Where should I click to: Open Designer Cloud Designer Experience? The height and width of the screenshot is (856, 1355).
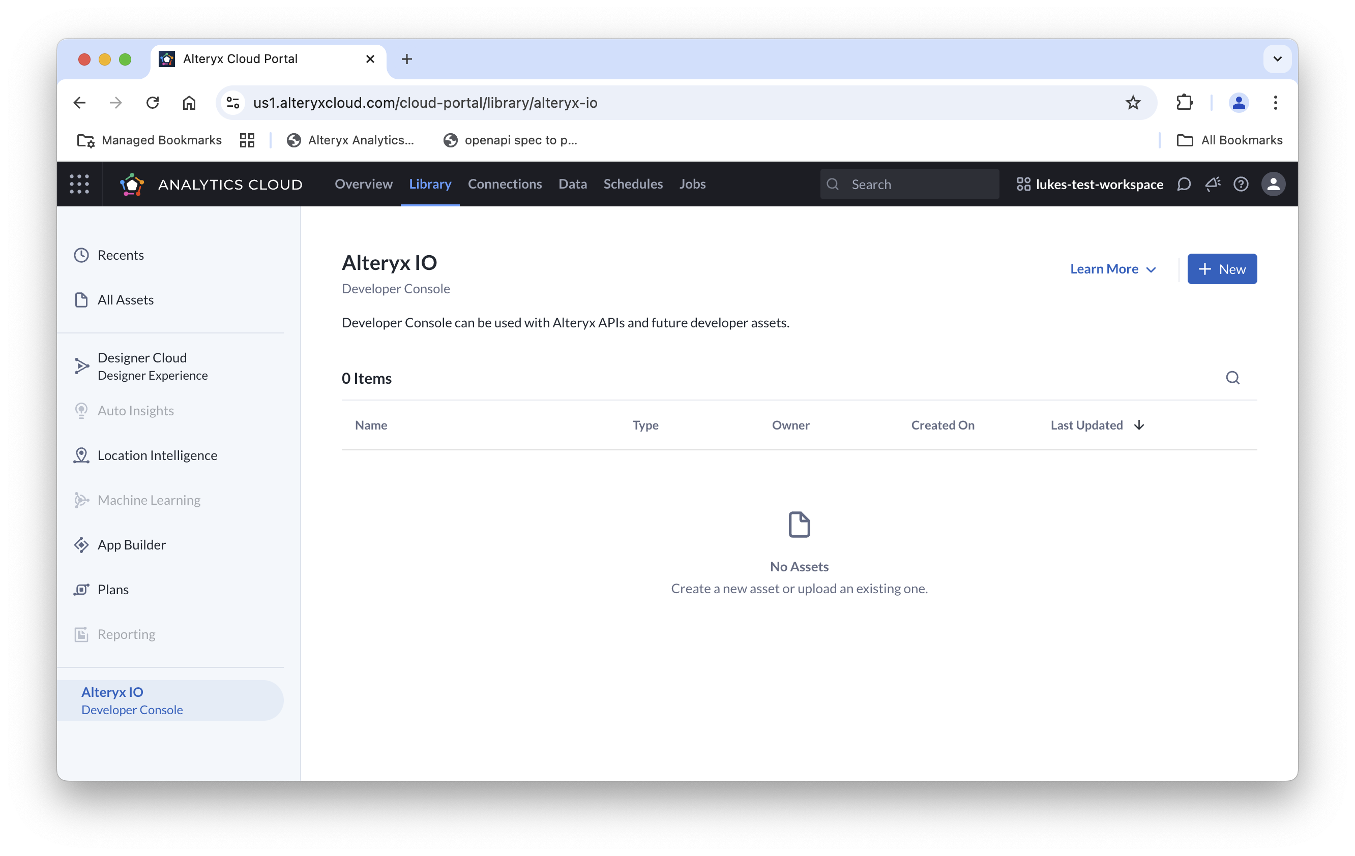152,366
